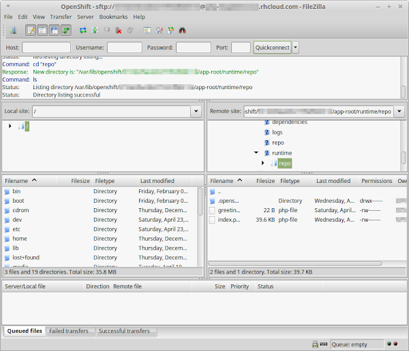Viewport: 409px width, 351px height.
Task: Switch to the Queued files tab
Action: [25, 331]
